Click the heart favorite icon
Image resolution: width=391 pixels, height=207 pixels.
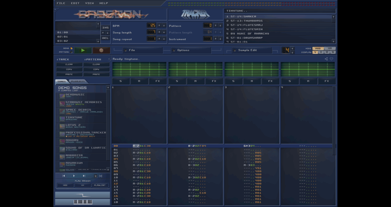(331, 59)
